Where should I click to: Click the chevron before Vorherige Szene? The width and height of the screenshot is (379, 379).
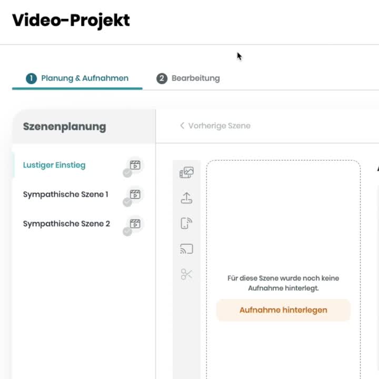182,126
